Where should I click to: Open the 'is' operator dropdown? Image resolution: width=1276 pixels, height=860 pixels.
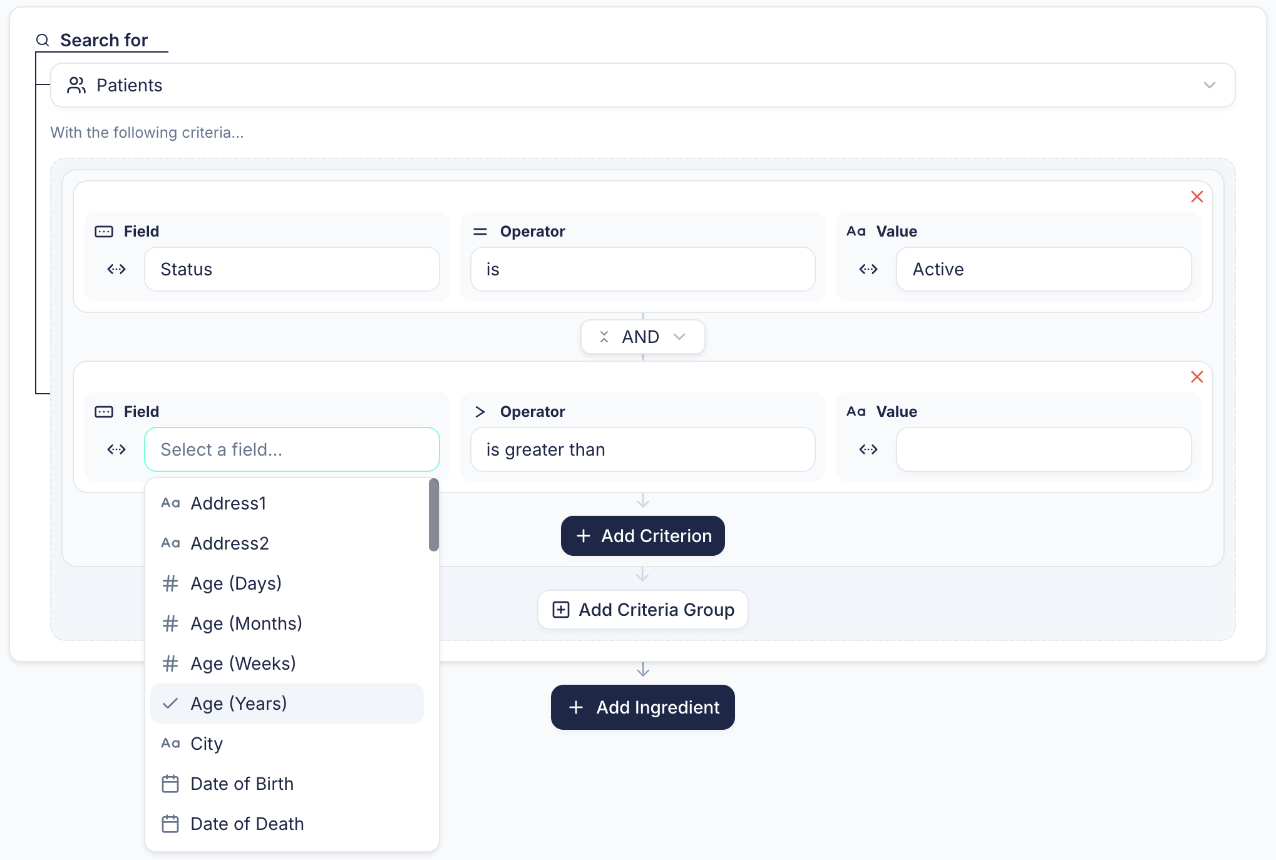[642, 269]
